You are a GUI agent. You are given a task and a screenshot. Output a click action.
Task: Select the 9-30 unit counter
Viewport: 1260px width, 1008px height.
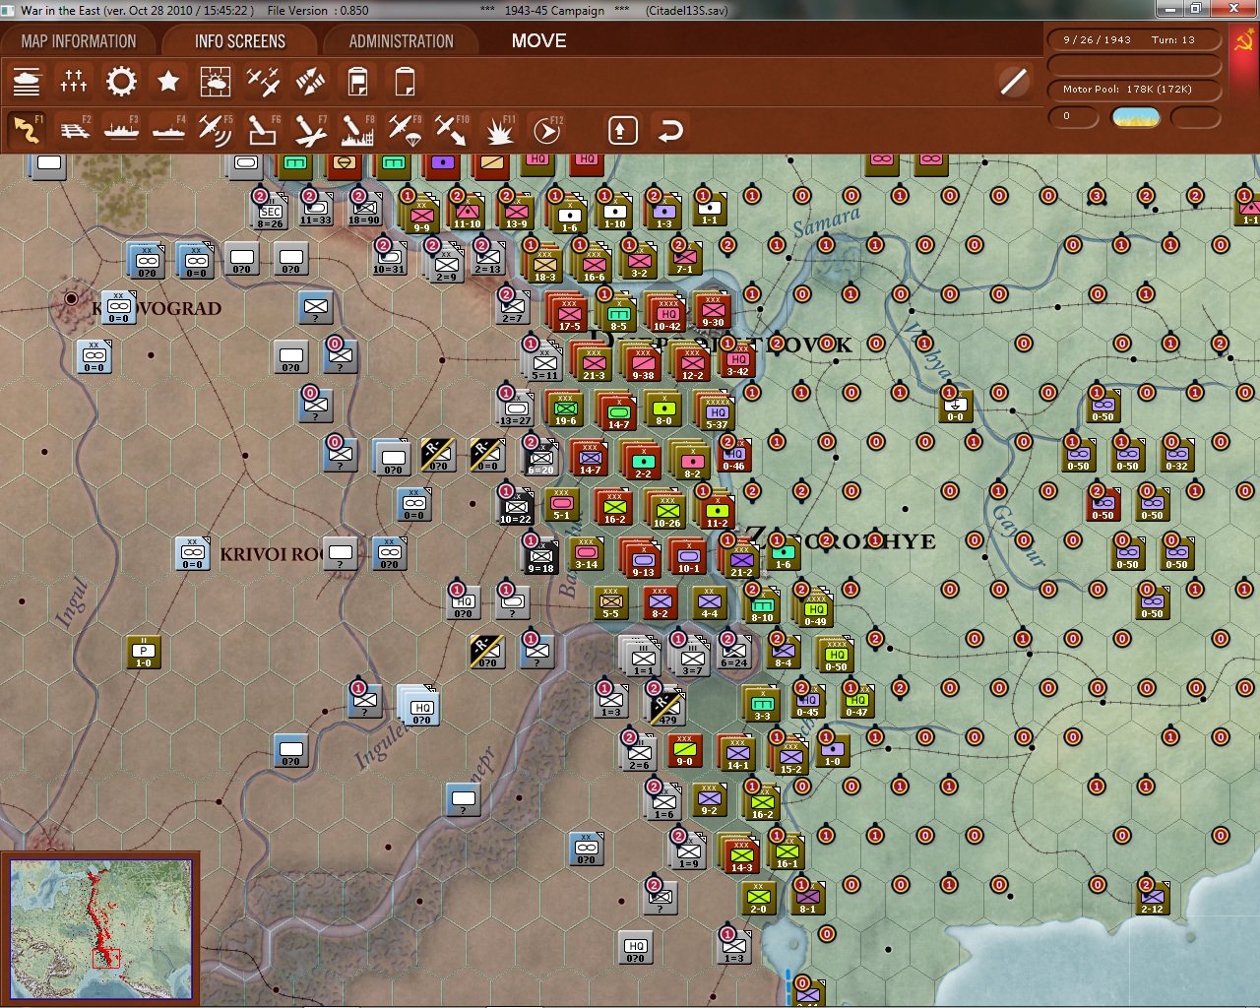coord(713,310)
